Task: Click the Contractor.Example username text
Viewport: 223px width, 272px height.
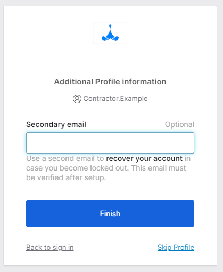Action: [115, 99]
